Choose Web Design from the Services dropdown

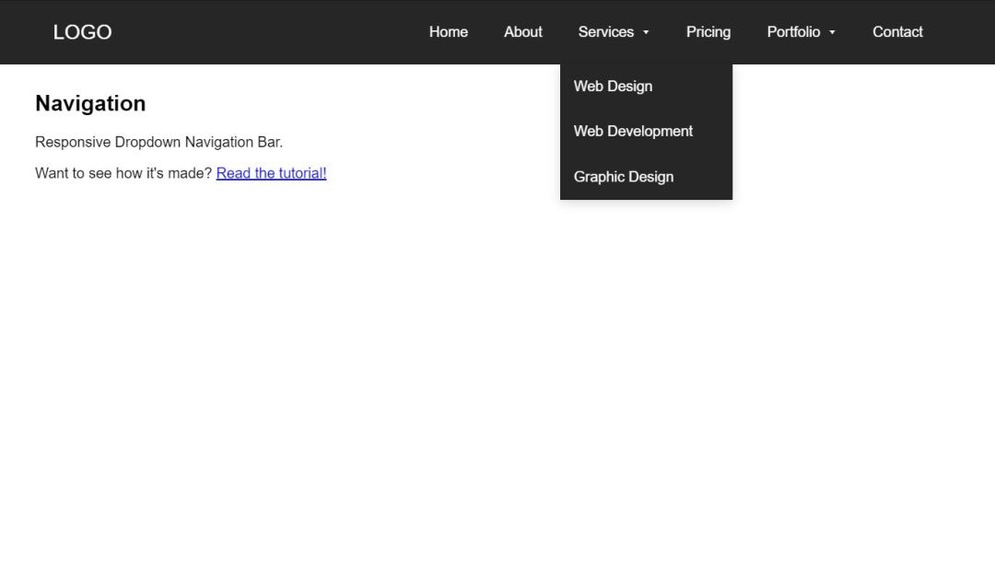tap(613, 86)
